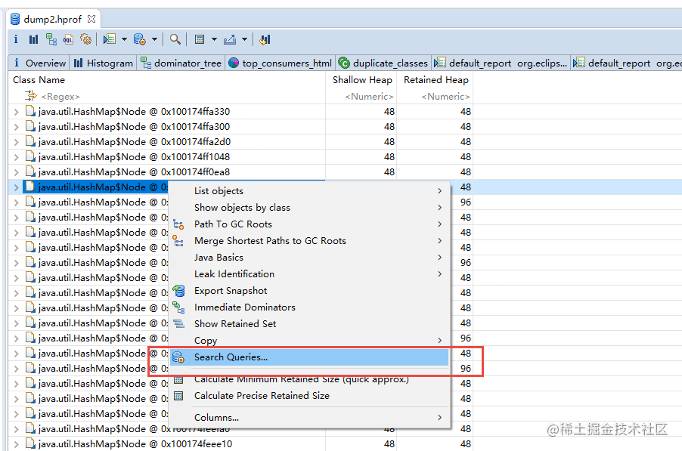Open the expert system report dropdown arrow

[x=125, y=39]
